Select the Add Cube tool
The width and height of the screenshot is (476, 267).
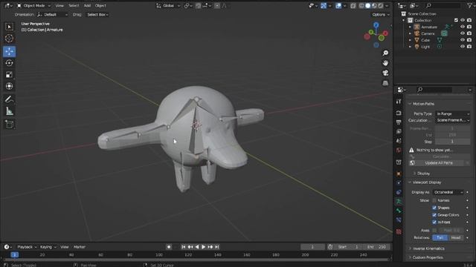(9, 124)
